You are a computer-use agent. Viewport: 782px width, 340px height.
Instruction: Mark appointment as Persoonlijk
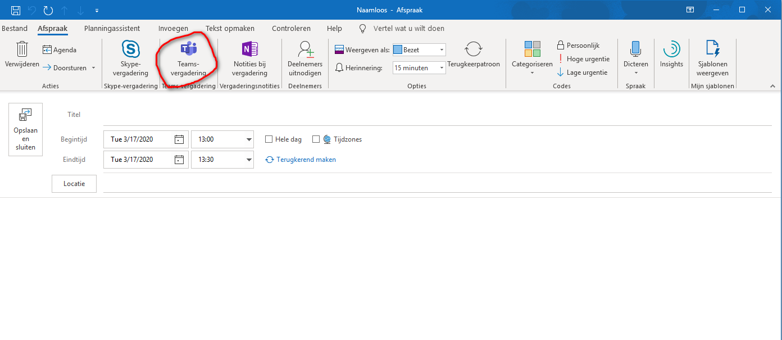(578, 46)
